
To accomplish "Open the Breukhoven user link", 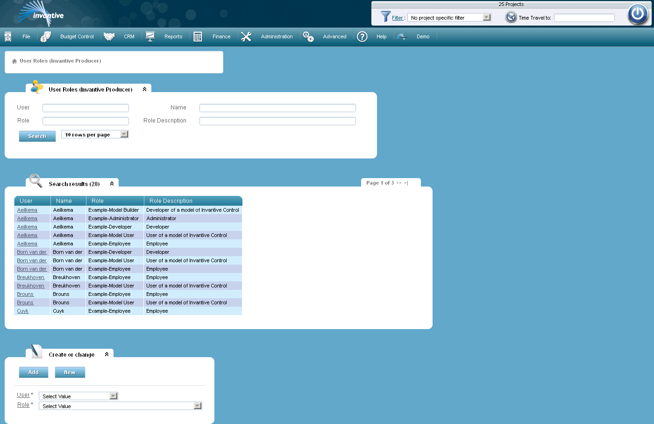I will [x=30, y=277].
